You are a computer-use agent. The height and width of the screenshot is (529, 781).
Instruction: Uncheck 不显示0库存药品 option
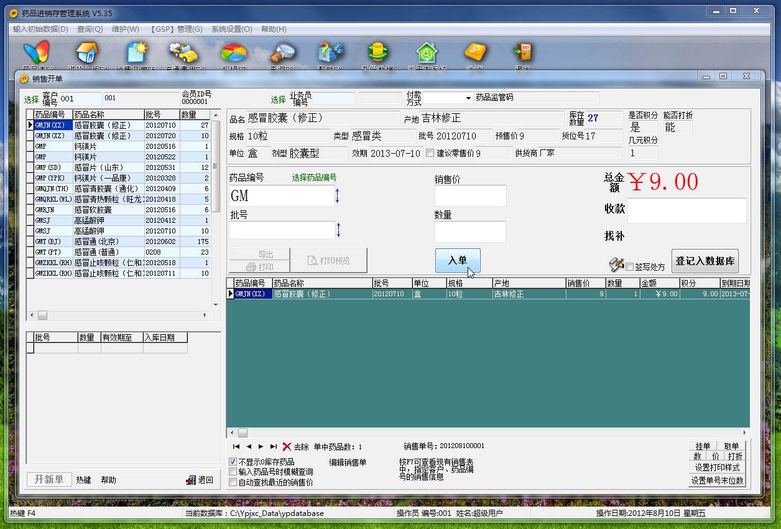pyautogui.click(x=233, y=462)
